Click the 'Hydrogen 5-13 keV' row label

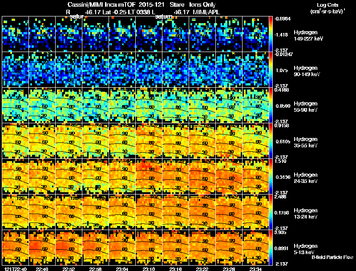306,249
